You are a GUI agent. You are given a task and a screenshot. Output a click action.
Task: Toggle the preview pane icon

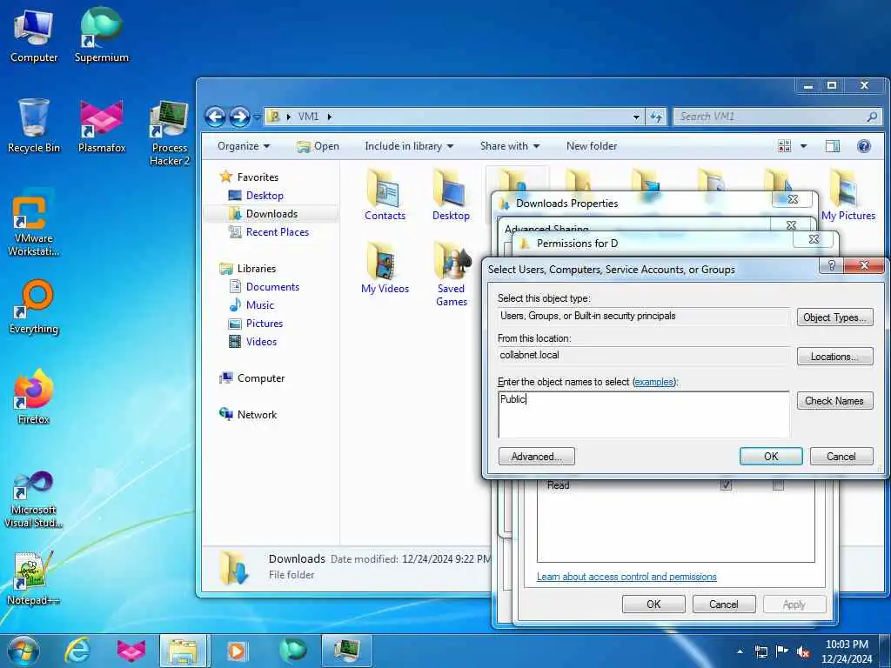pyautogui.click(x=833, y=146)
